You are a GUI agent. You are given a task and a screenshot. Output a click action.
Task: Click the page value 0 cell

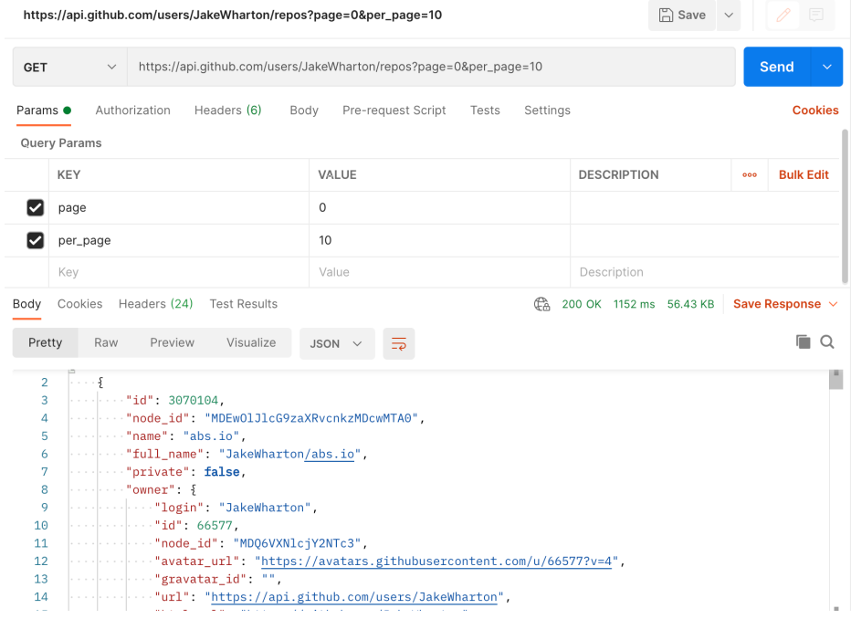pyautogui.click(x=439, y=208)
